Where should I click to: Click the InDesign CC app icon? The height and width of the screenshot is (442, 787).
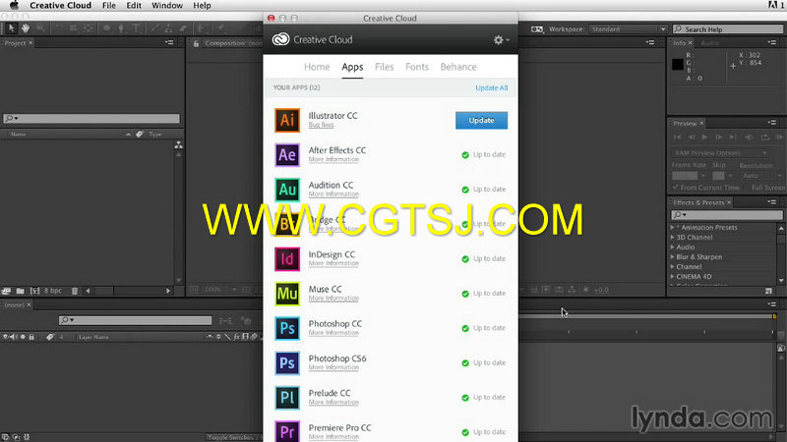point(287,259)
